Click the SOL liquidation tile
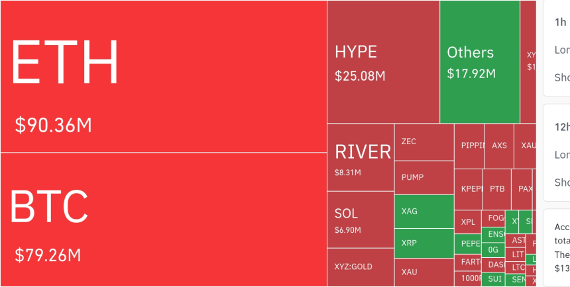570x287 pixels. tap(361, 220)
